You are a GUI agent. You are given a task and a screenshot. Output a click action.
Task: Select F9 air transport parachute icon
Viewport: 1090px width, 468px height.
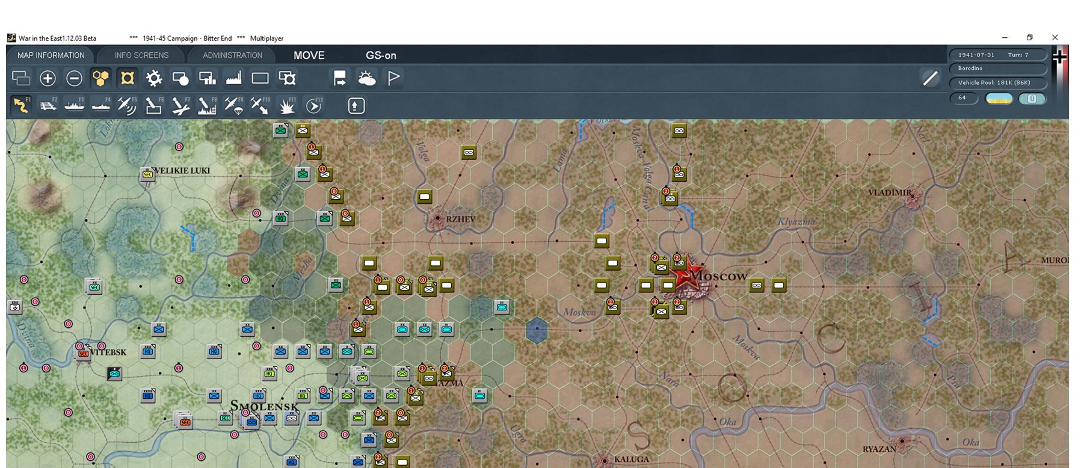point(233,106)
